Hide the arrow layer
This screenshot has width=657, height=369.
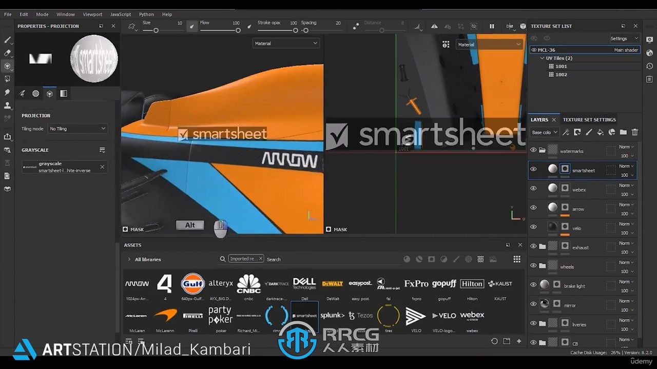[533, 208]
